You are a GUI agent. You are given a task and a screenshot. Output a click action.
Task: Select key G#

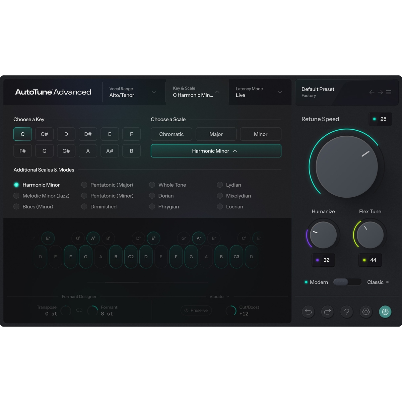point(66,151)
